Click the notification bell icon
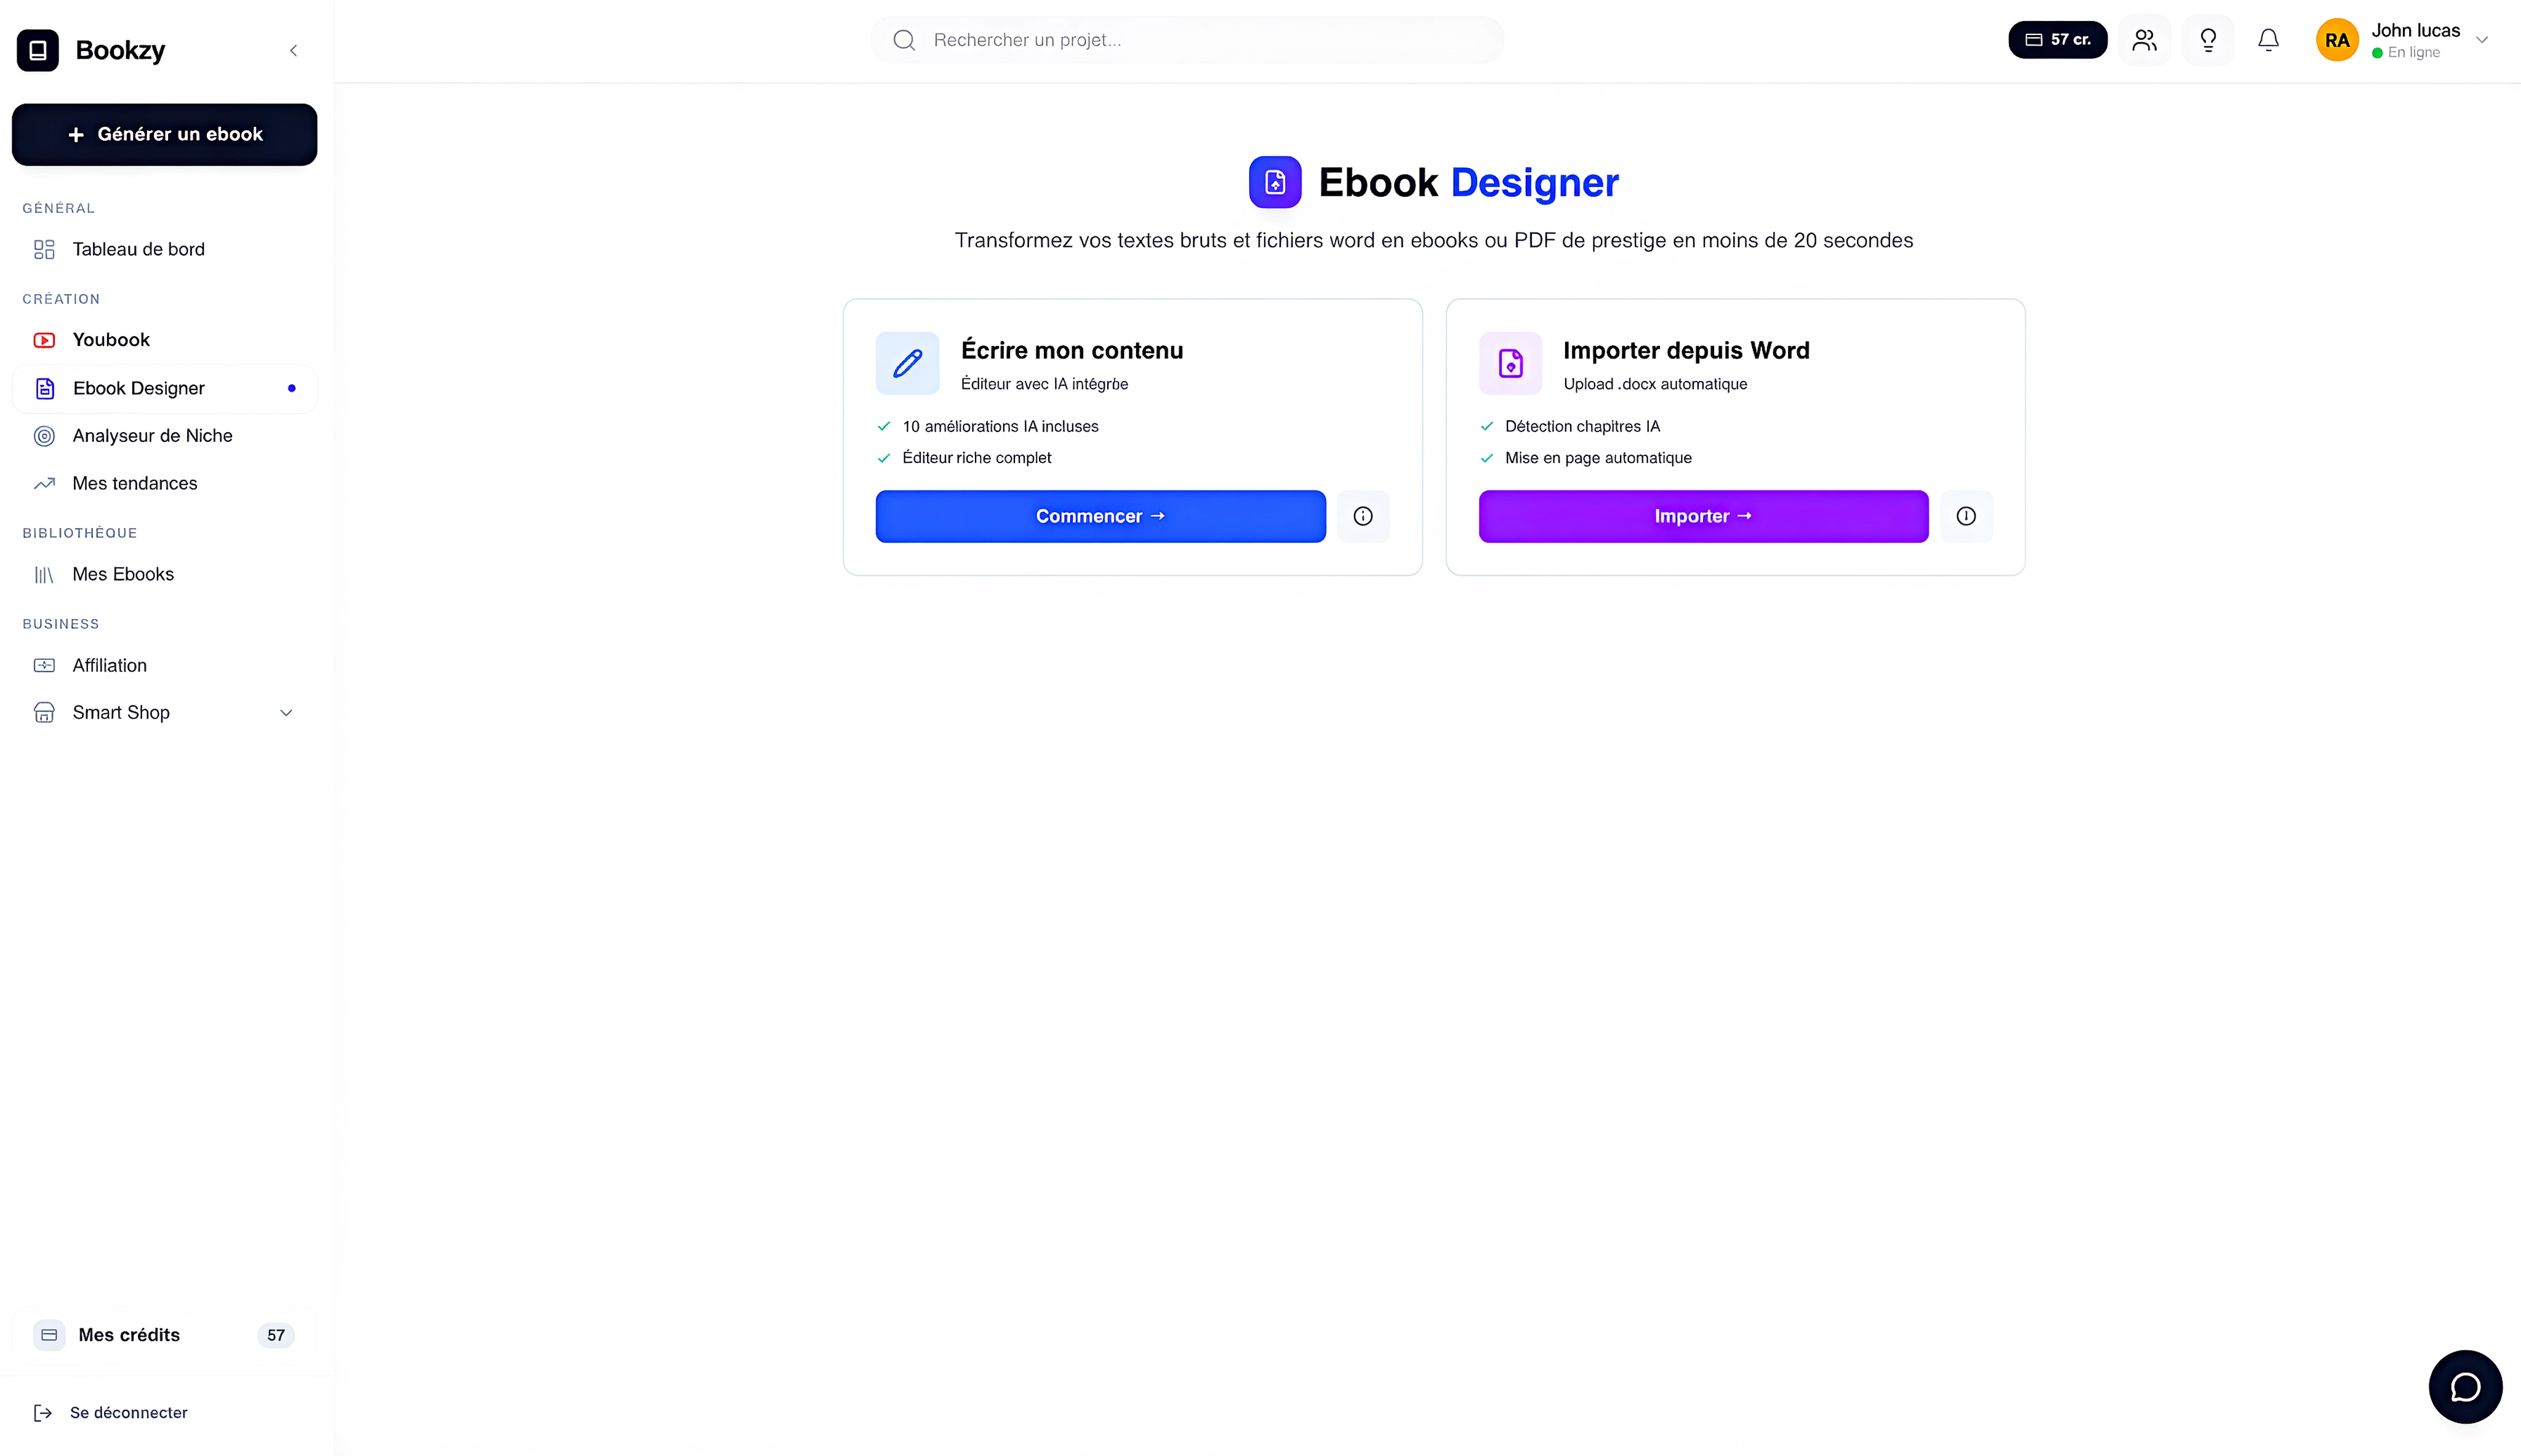Screen dimensions: 2521x1456 (x=2267, y=40)
